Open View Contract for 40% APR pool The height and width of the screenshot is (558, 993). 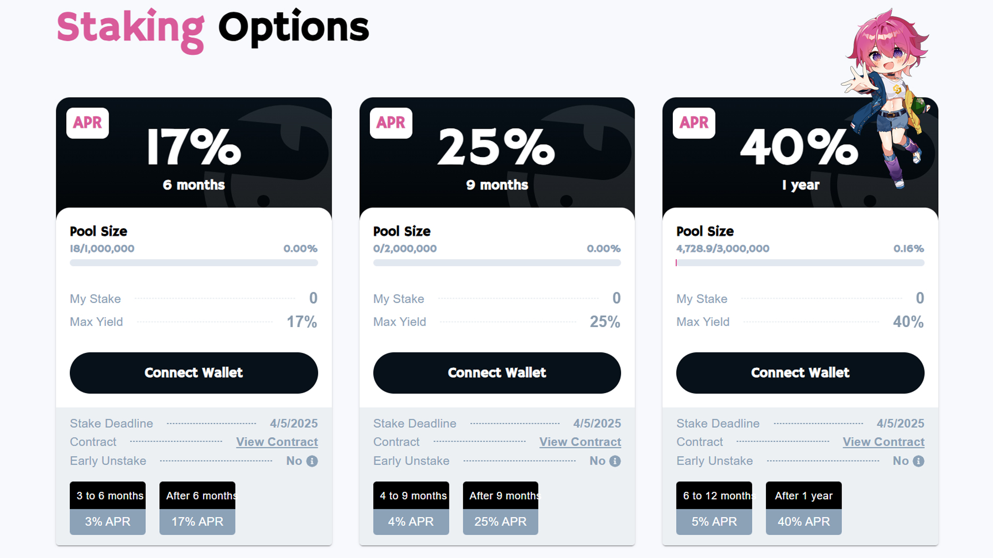click(883, 442)
